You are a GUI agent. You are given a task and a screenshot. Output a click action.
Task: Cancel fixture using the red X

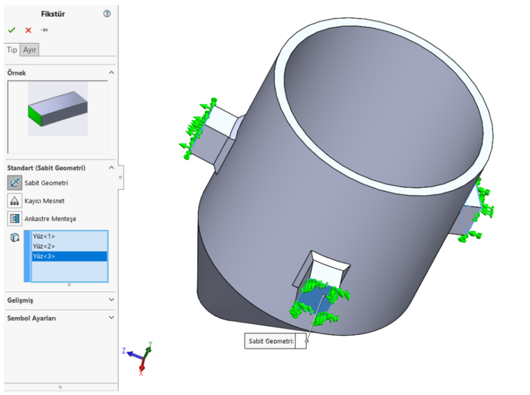point(28,30)
